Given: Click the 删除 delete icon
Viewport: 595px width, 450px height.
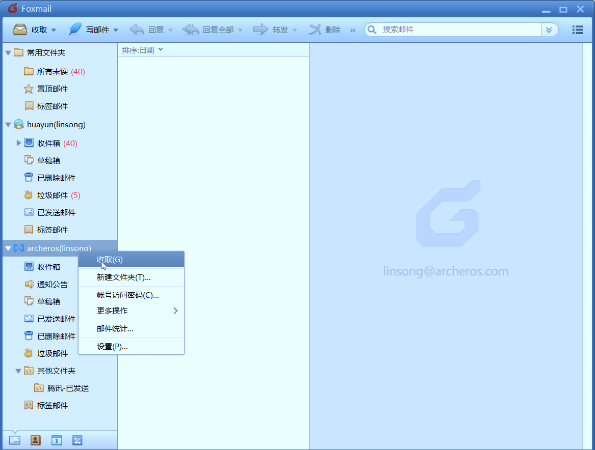Looking at the screenshot, I should (315, 30).
